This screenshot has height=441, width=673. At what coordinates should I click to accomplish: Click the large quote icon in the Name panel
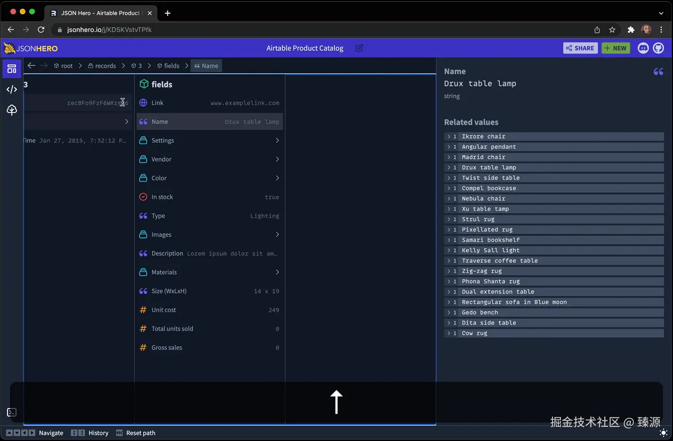pyautogui.click(x=658, y=71)
